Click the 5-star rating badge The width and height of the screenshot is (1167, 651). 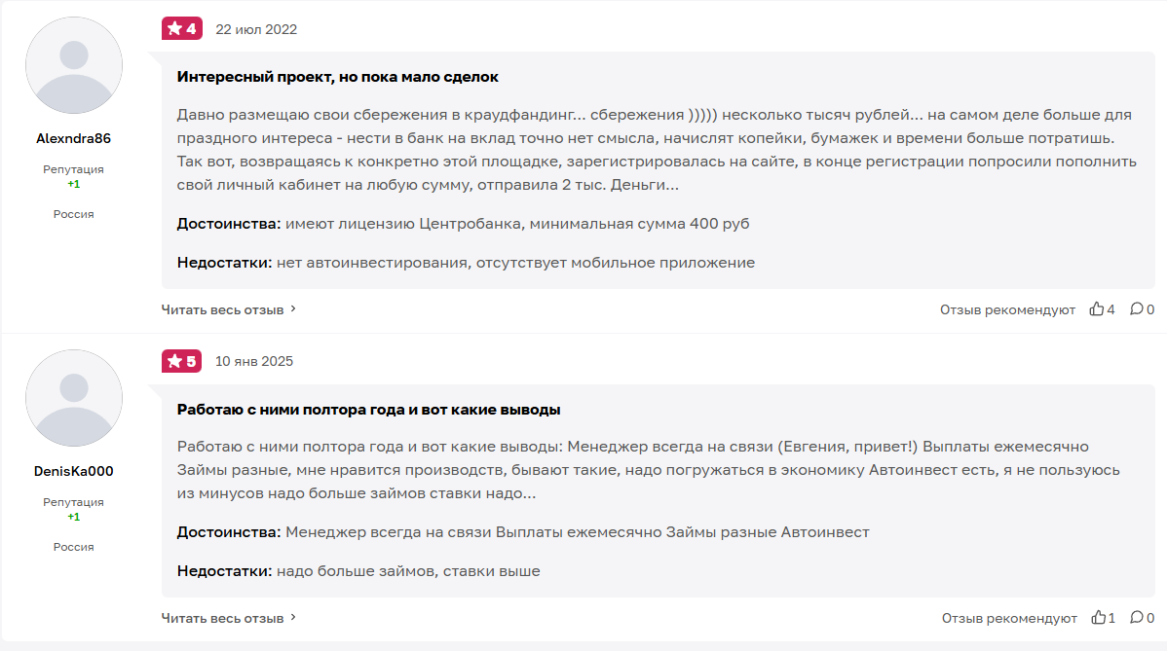pyautogui.click(x=181, y=361)
